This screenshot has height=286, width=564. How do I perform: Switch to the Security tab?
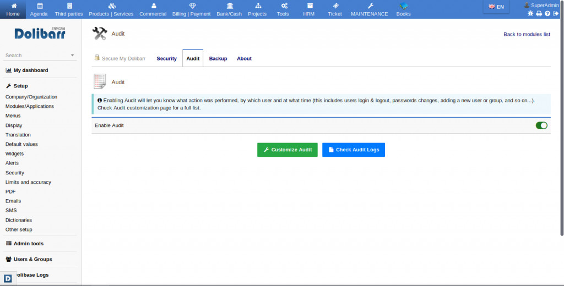click(166, 58)
